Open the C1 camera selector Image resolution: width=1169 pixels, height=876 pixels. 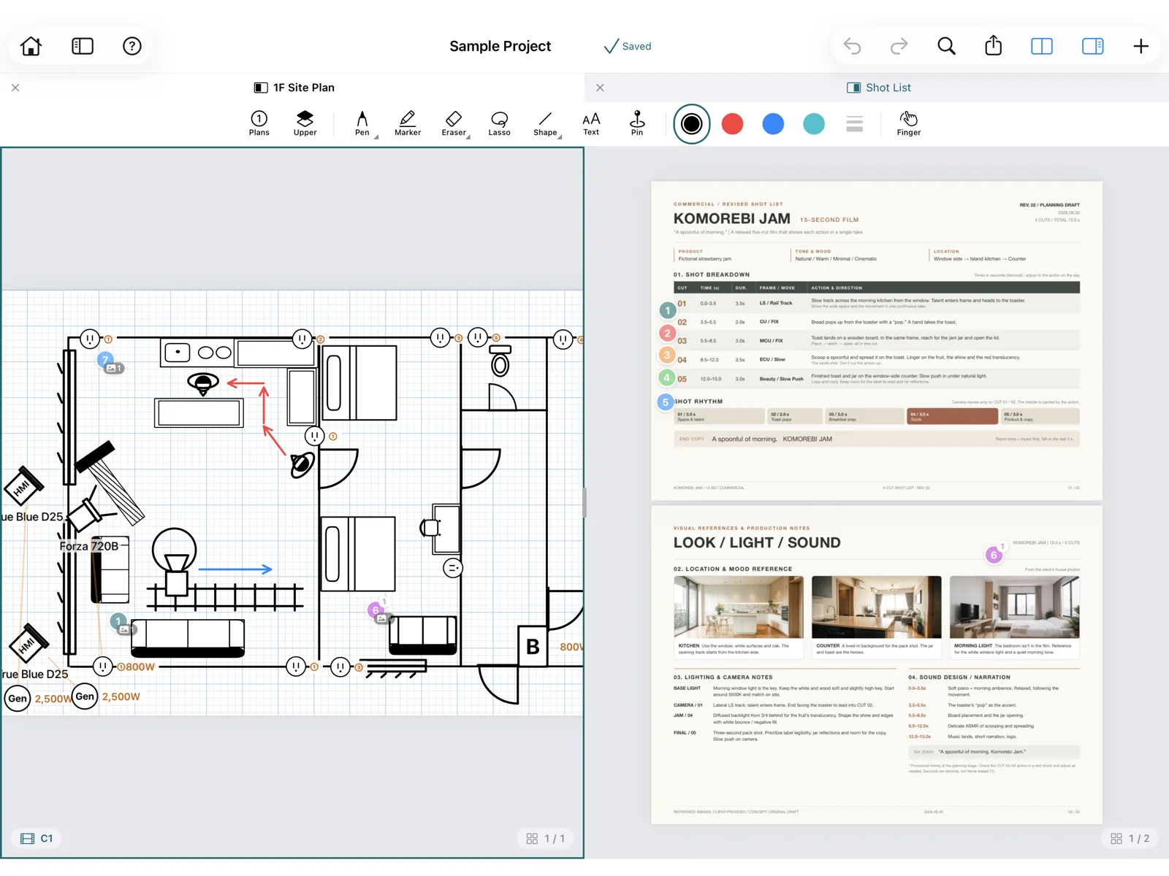coord(37,839)
